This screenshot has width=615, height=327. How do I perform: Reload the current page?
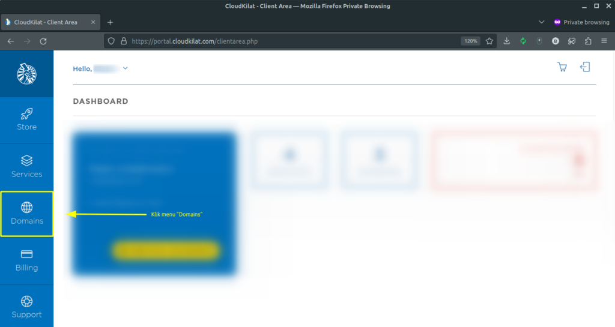[x=43, y=41]
